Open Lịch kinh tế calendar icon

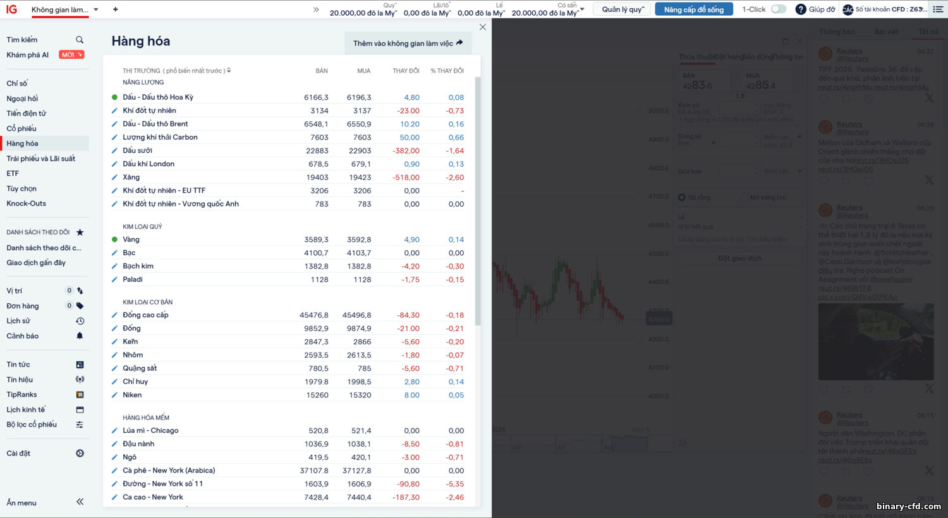click(80, 410)
